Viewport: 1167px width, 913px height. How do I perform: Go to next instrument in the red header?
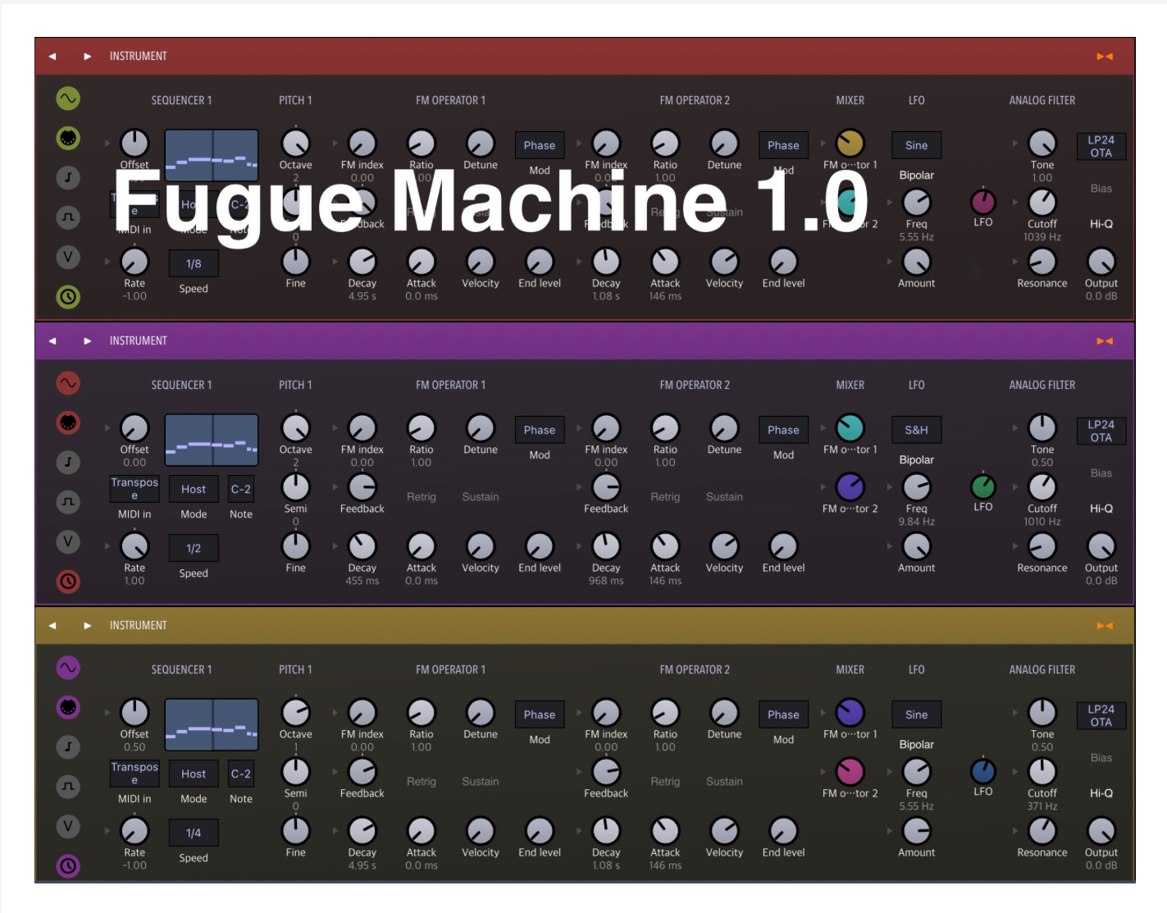pyautogui.click(x=87, y=57)
